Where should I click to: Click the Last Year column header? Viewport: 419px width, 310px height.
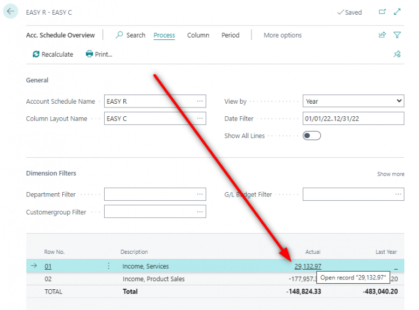click(x=386, y=252)
